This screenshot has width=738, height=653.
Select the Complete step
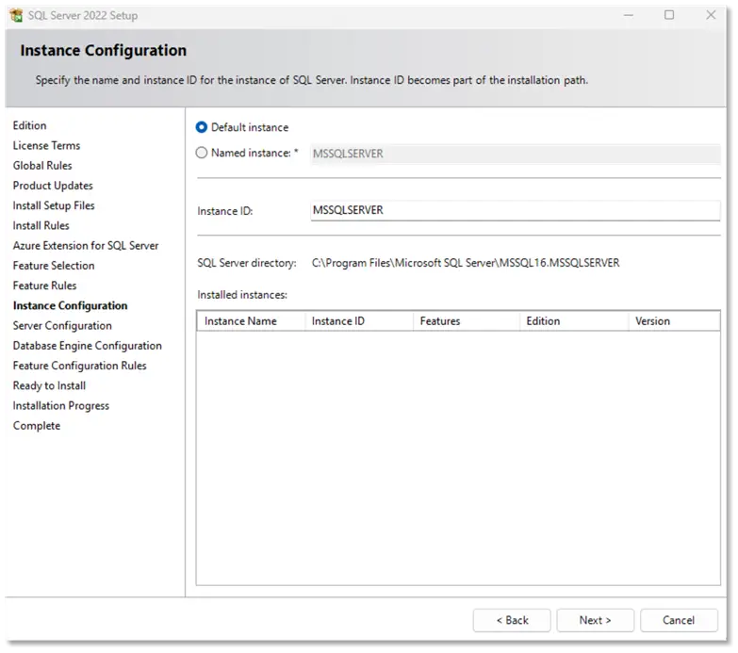[x=37, y=426]
